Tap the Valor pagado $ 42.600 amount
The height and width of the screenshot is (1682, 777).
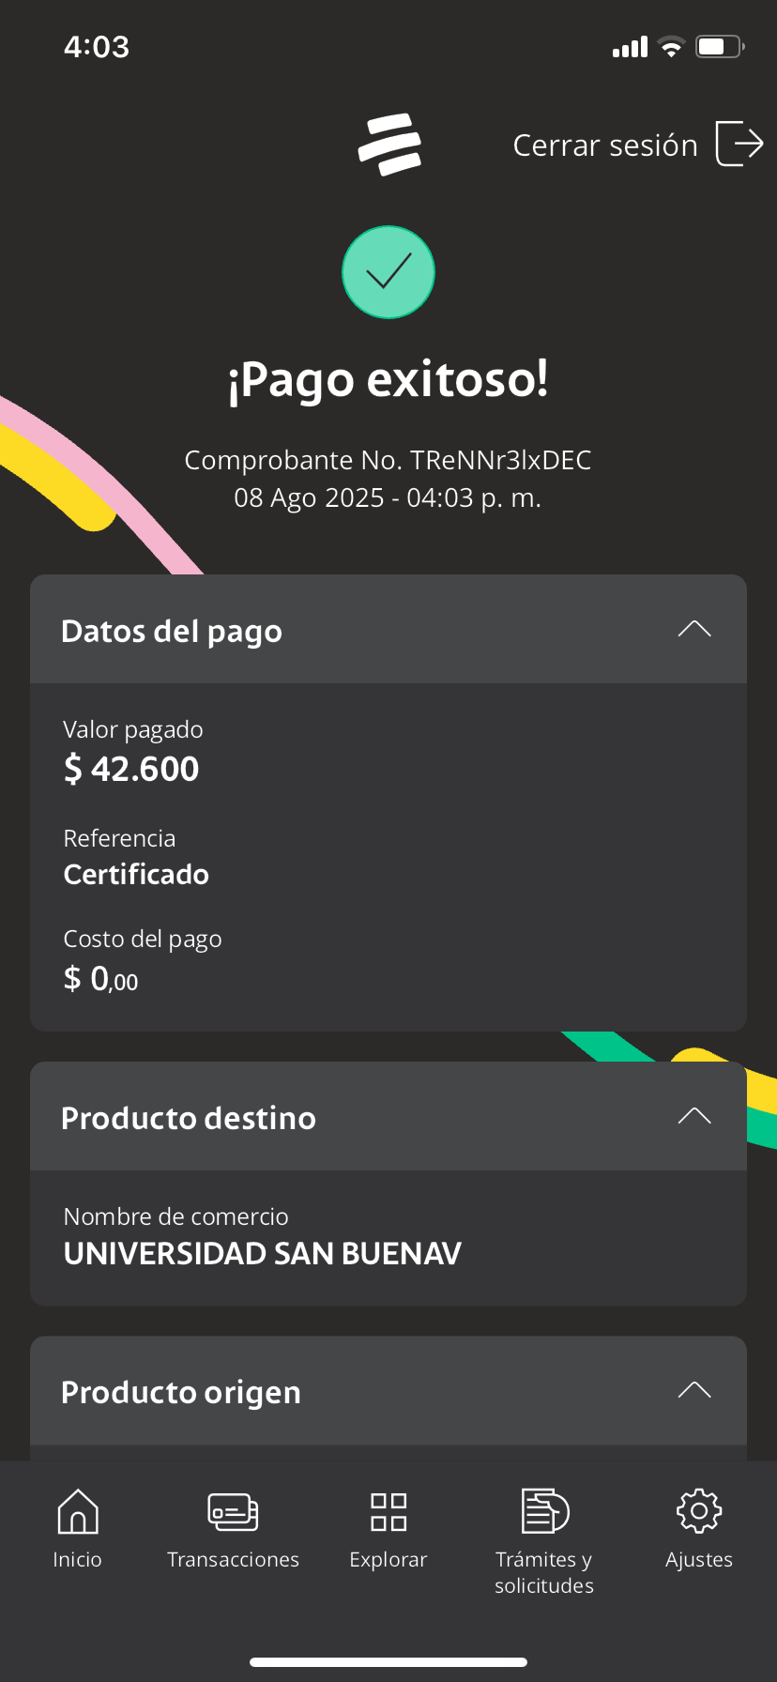(131, 769)
